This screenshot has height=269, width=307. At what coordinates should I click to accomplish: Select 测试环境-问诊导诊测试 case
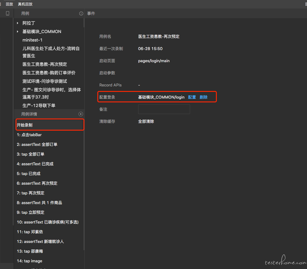(x=45, y=81)
